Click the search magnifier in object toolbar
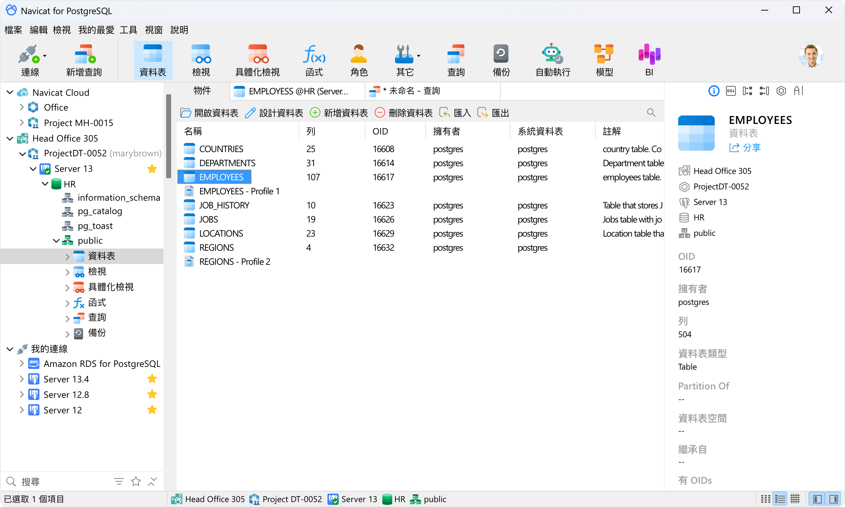845x507 pixels. pos(651,113)
